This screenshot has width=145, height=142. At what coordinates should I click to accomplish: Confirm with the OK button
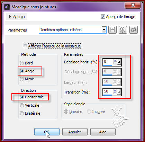point(47,132)
